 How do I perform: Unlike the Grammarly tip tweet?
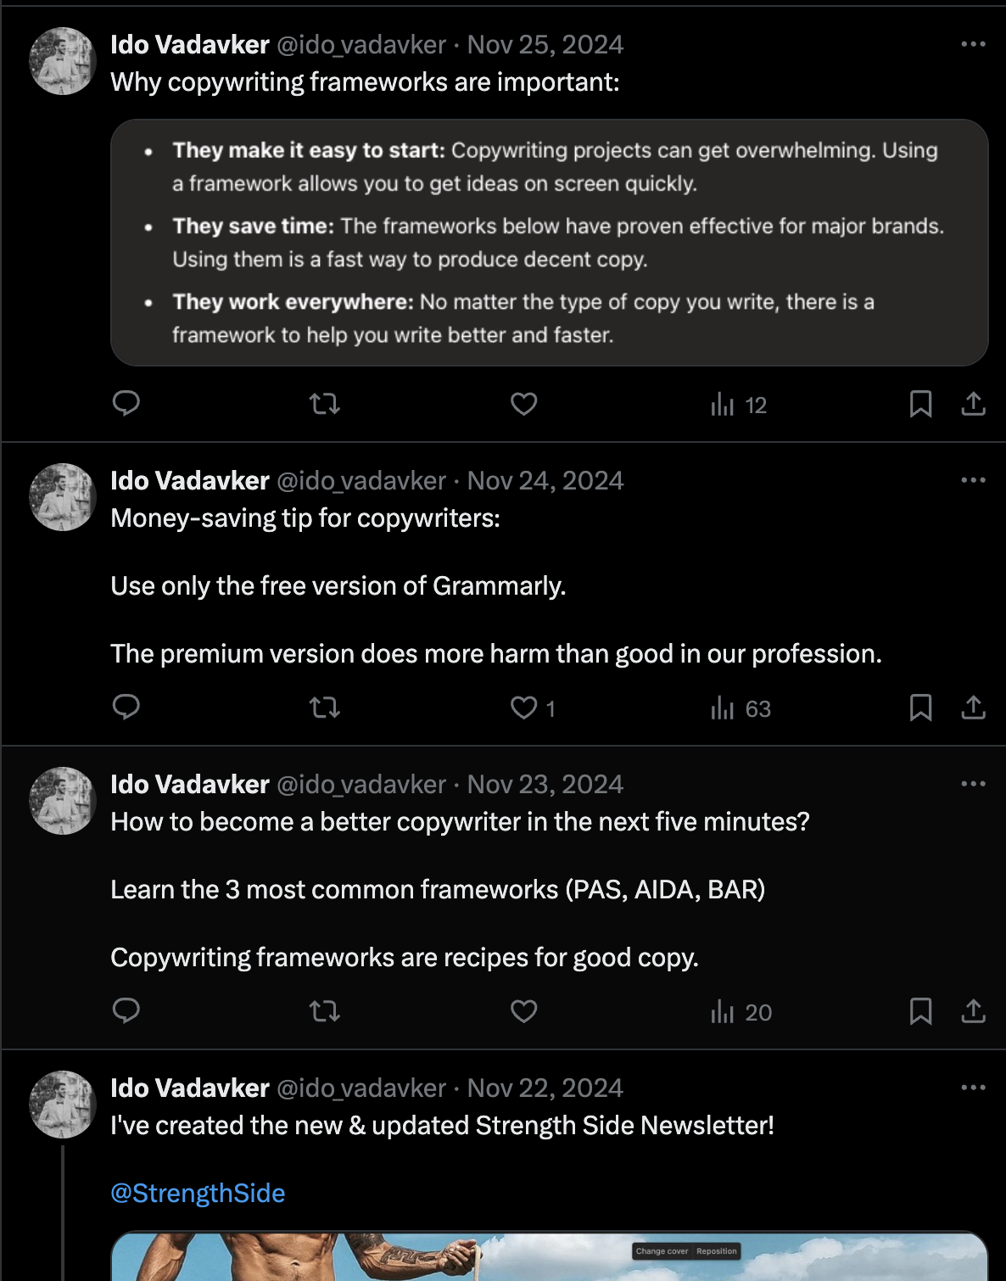[523, 708]
